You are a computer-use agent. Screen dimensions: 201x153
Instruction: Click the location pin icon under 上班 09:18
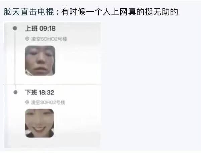(27, 39)
